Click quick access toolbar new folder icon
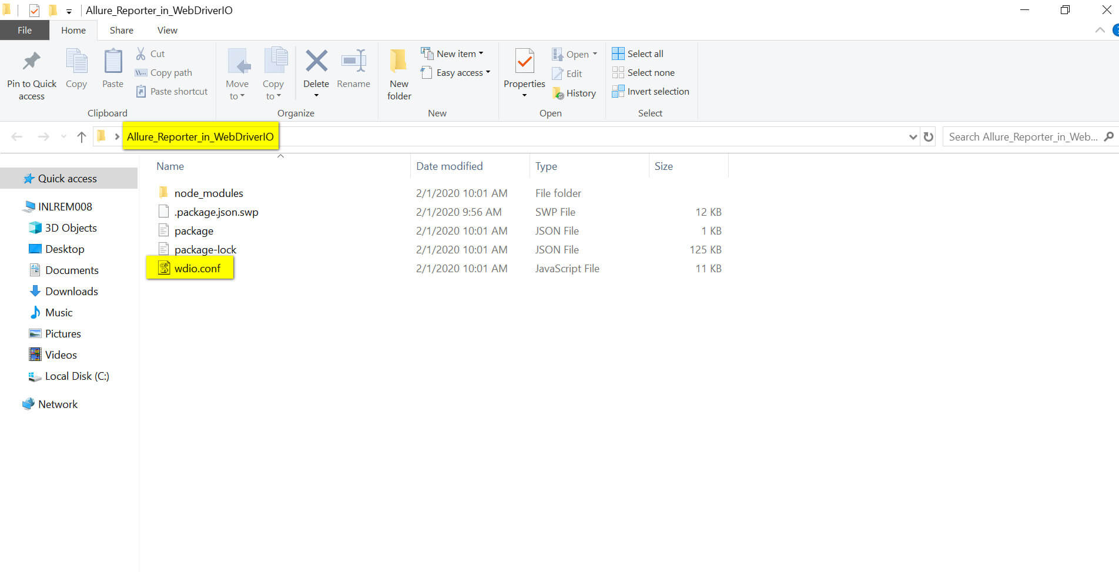Screen dimensions: 1119x572 53,10
